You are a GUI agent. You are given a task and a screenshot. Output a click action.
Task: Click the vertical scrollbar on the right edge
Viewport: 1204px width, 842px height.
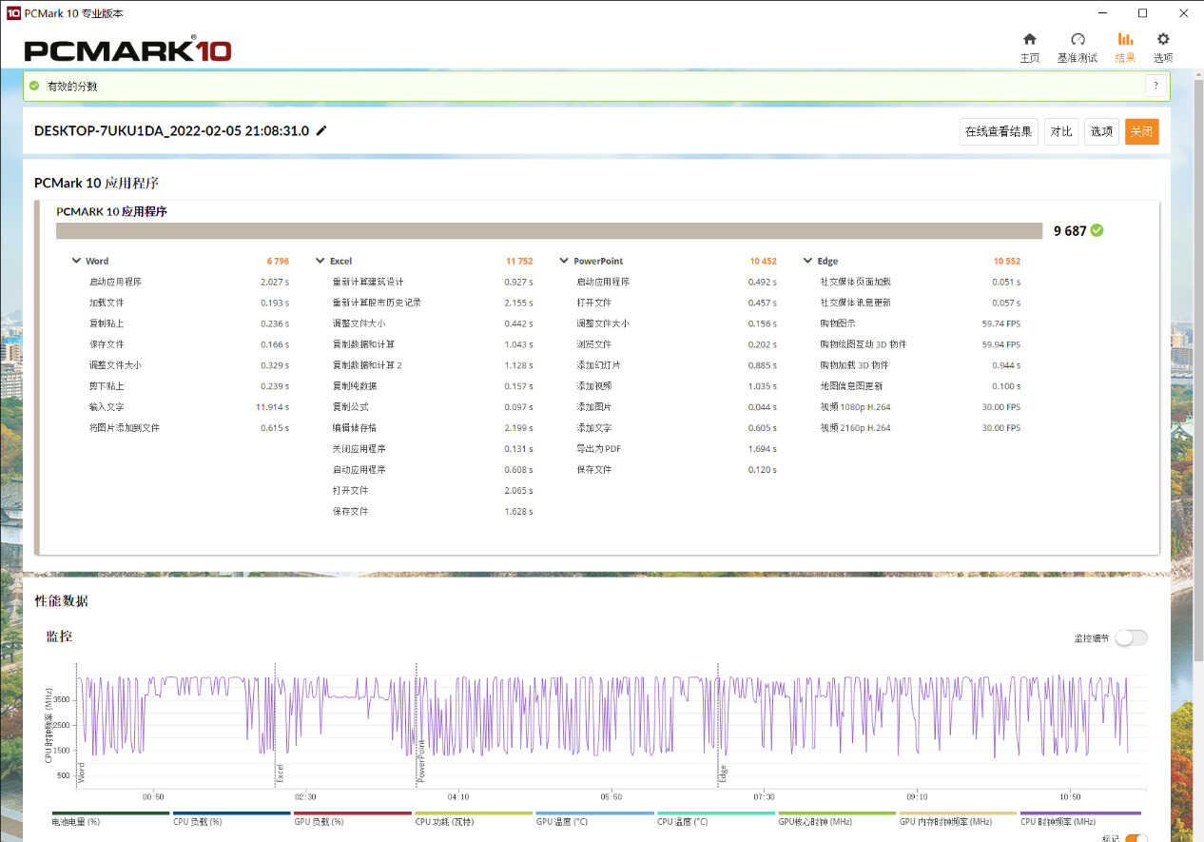(x=1198, y=371)
